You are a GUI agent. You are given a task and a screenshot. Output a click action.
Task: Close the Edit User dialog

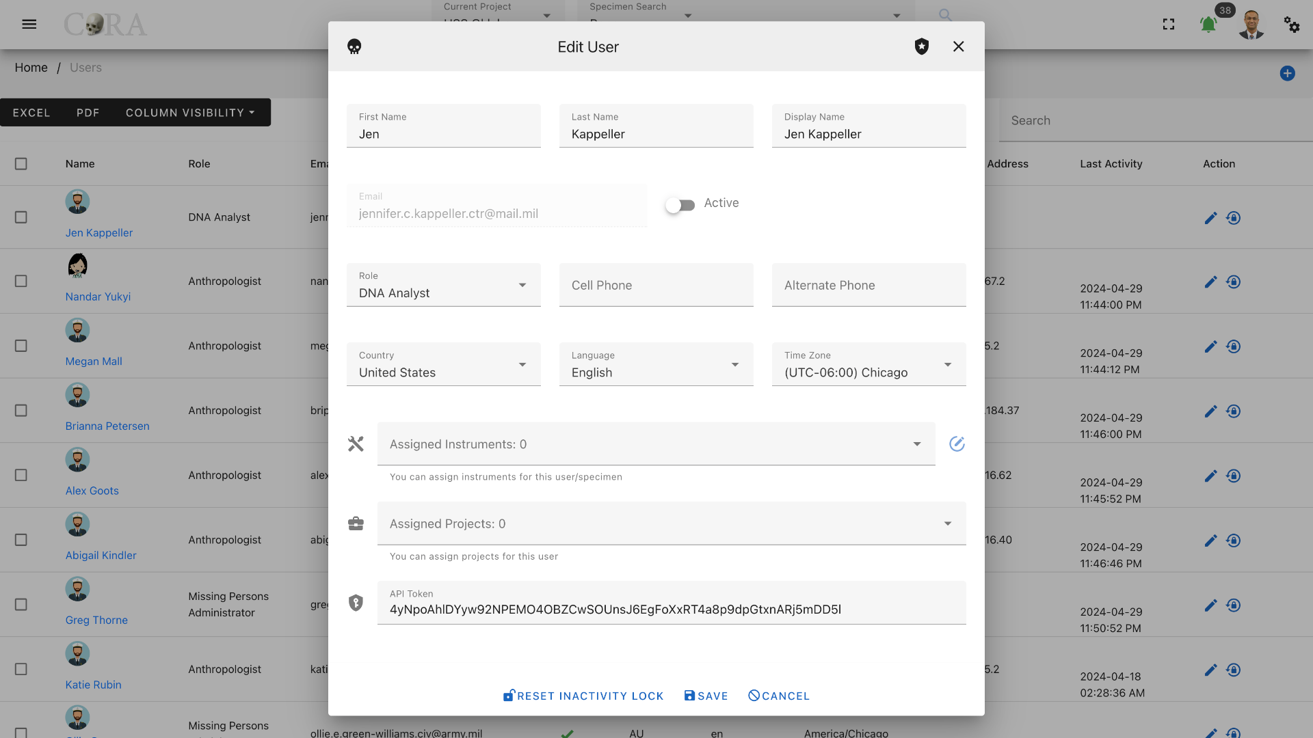(959, 46)
